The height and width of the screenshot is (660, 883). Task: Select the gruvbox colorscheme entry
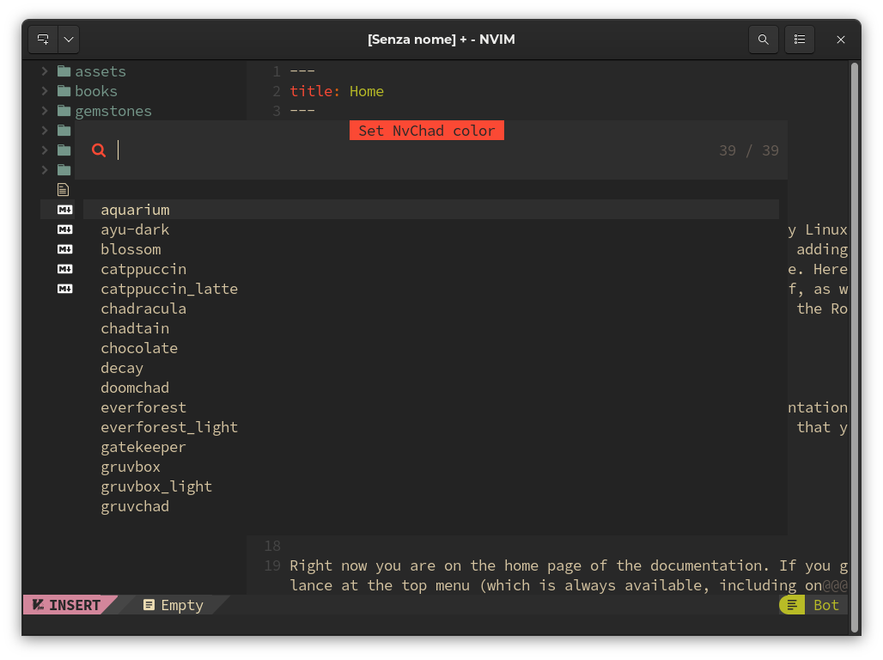[130, 467]
